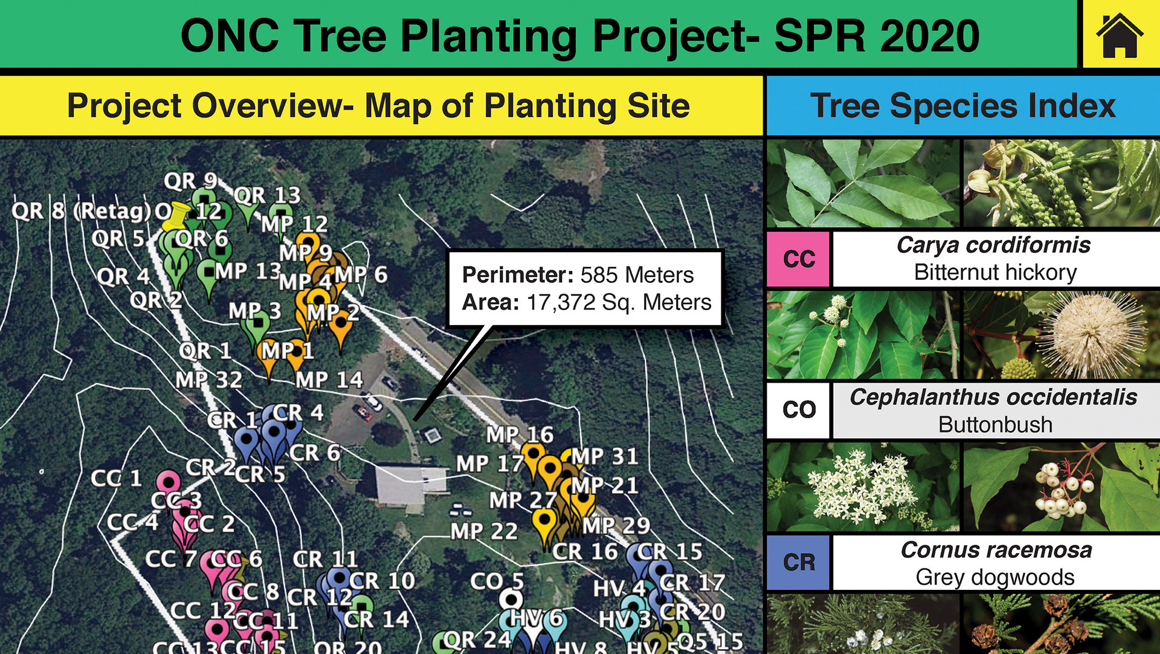
Task: View the Bitternut hickory leaf photo
Action: point(863,183)
